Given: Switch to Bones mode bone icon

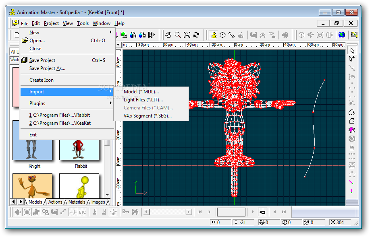Looking at the screenshot, I should click(x=231, y=35).
